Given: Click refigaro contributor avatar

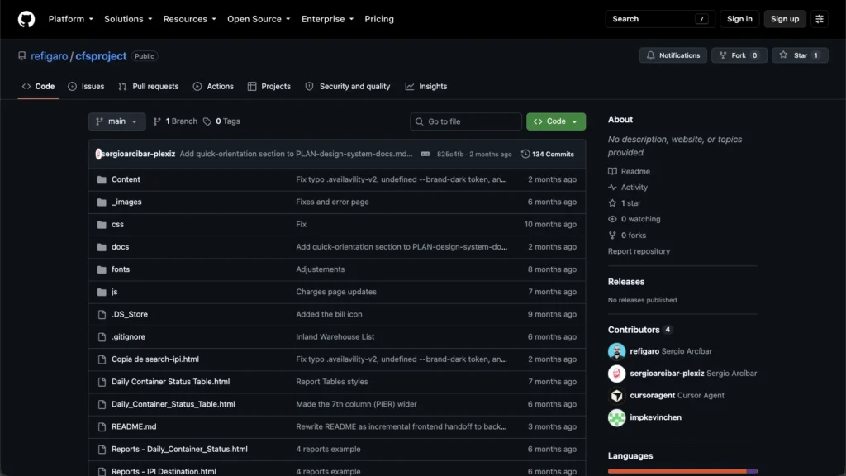Looking at the screenshot, I should (616, 351).
